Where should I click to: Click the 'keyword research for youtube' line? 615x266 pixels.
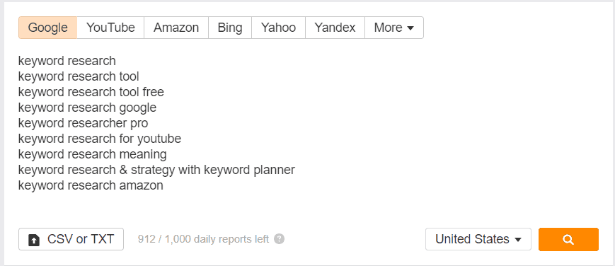coord(100,139)
